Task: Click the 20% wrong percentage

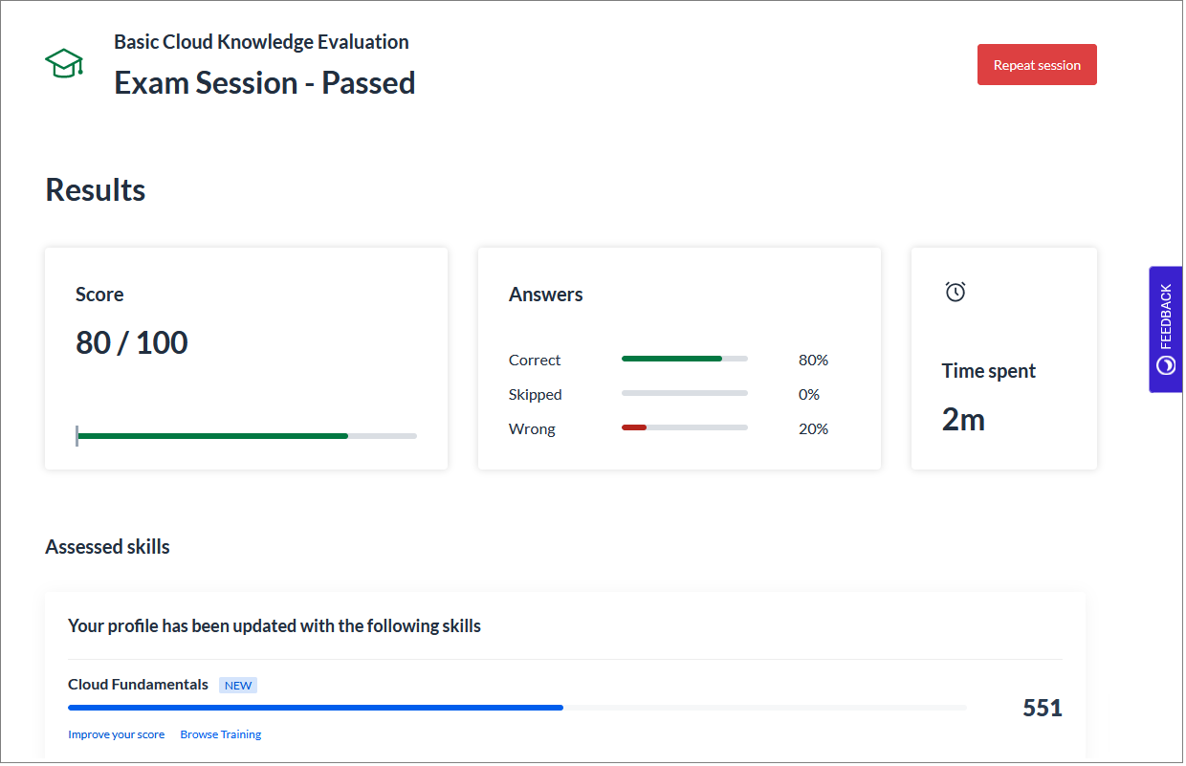Action: (x=814, y=428)
